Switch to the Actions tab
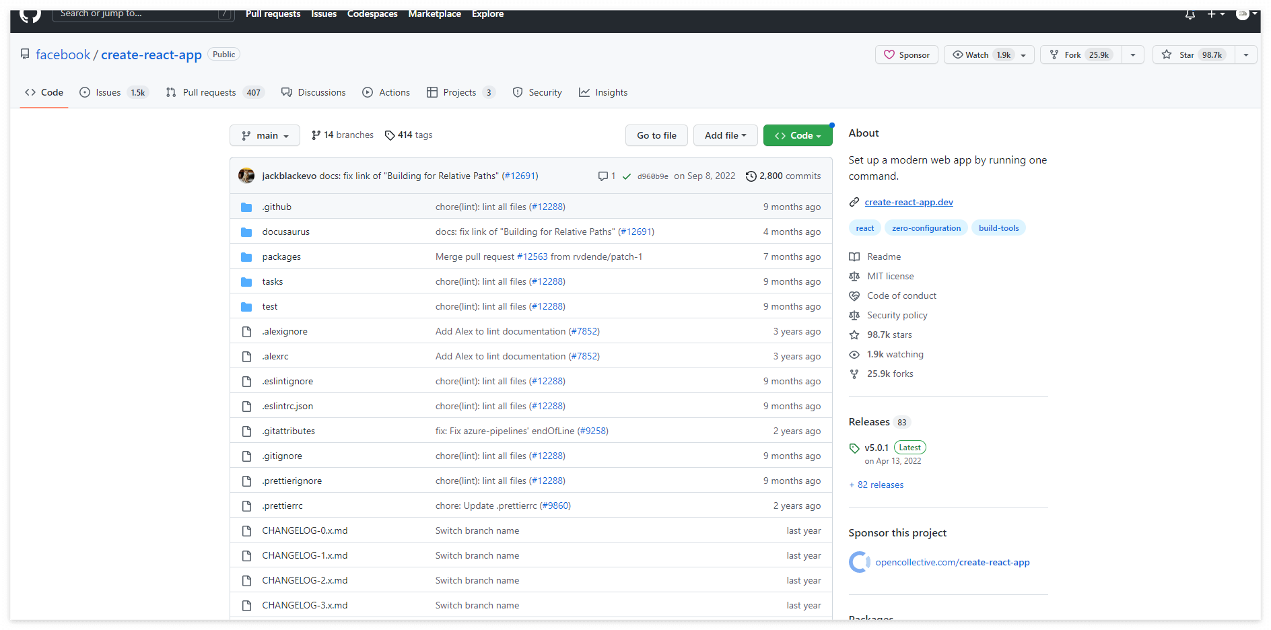 coord(386,92)
